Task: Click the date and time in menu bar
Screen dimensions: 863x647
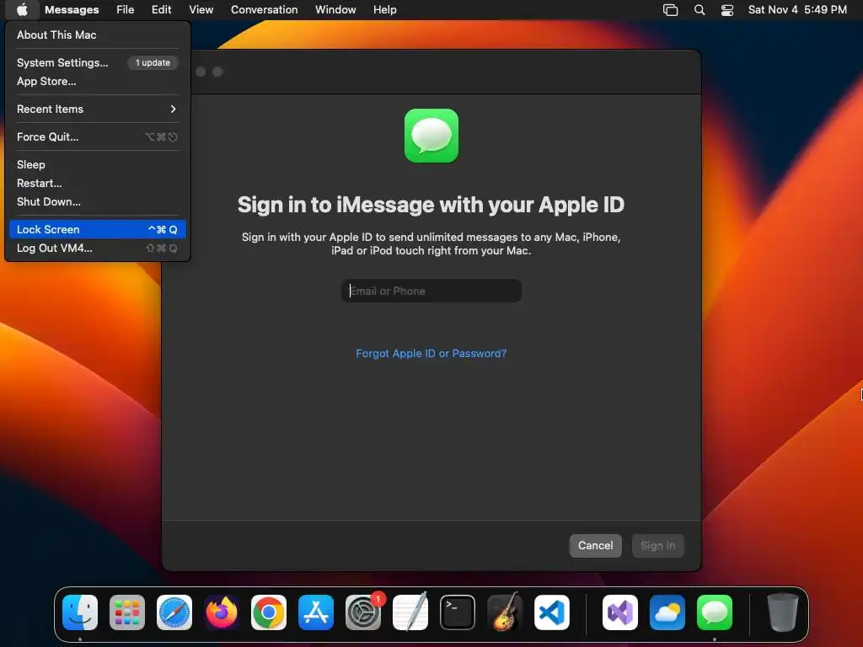Action: (x=797, y=10)
